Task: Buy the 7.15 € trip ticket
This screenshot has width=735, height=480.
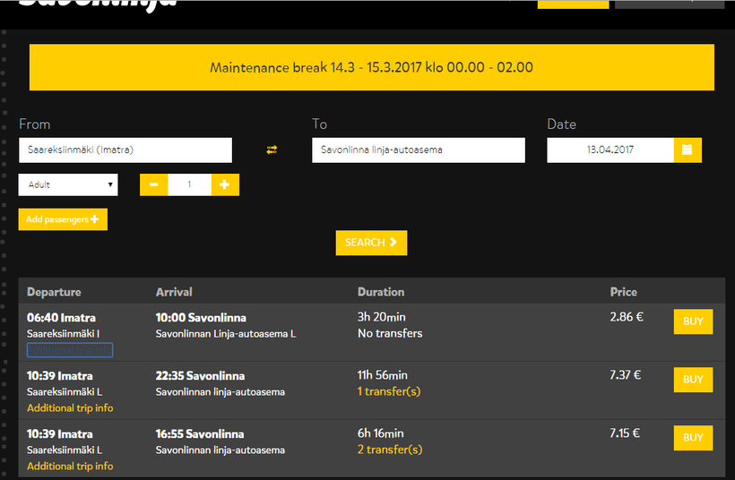Action: (693, 438)
